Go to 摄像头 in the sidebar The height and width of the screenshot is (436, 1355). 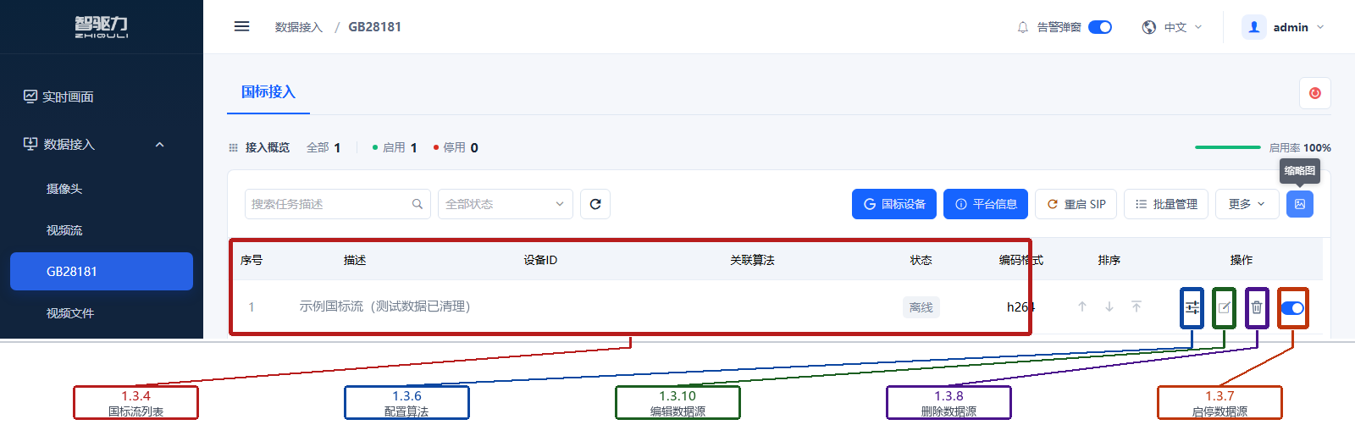tap(102, 189)
